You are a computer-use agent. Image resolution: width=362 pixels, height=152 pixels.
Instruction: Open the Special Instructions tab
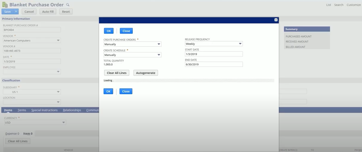tap(45, 110)
